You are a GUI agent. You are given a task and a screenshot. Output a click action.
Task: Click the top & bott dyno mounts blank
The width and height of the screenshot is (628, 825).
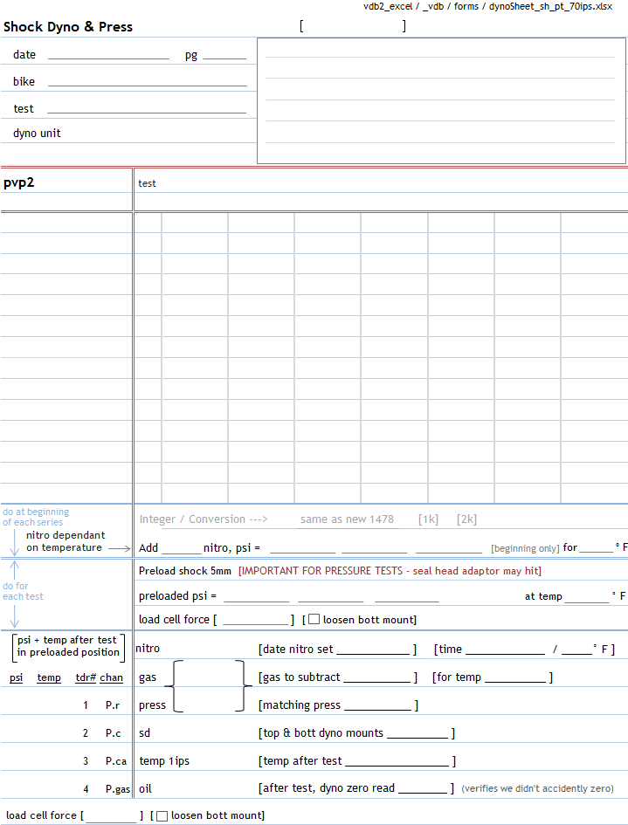(x=418, y=733)
